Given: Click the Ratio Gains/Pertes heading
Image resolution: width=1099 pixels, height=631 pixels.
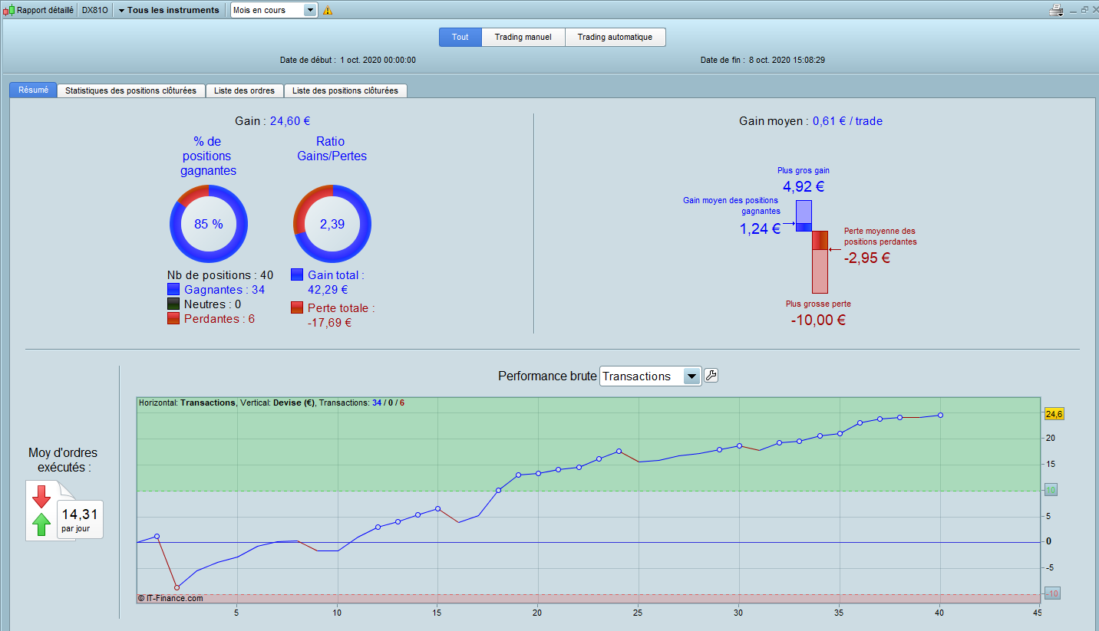Looking at the screenshot, I should tap(332, 149).
